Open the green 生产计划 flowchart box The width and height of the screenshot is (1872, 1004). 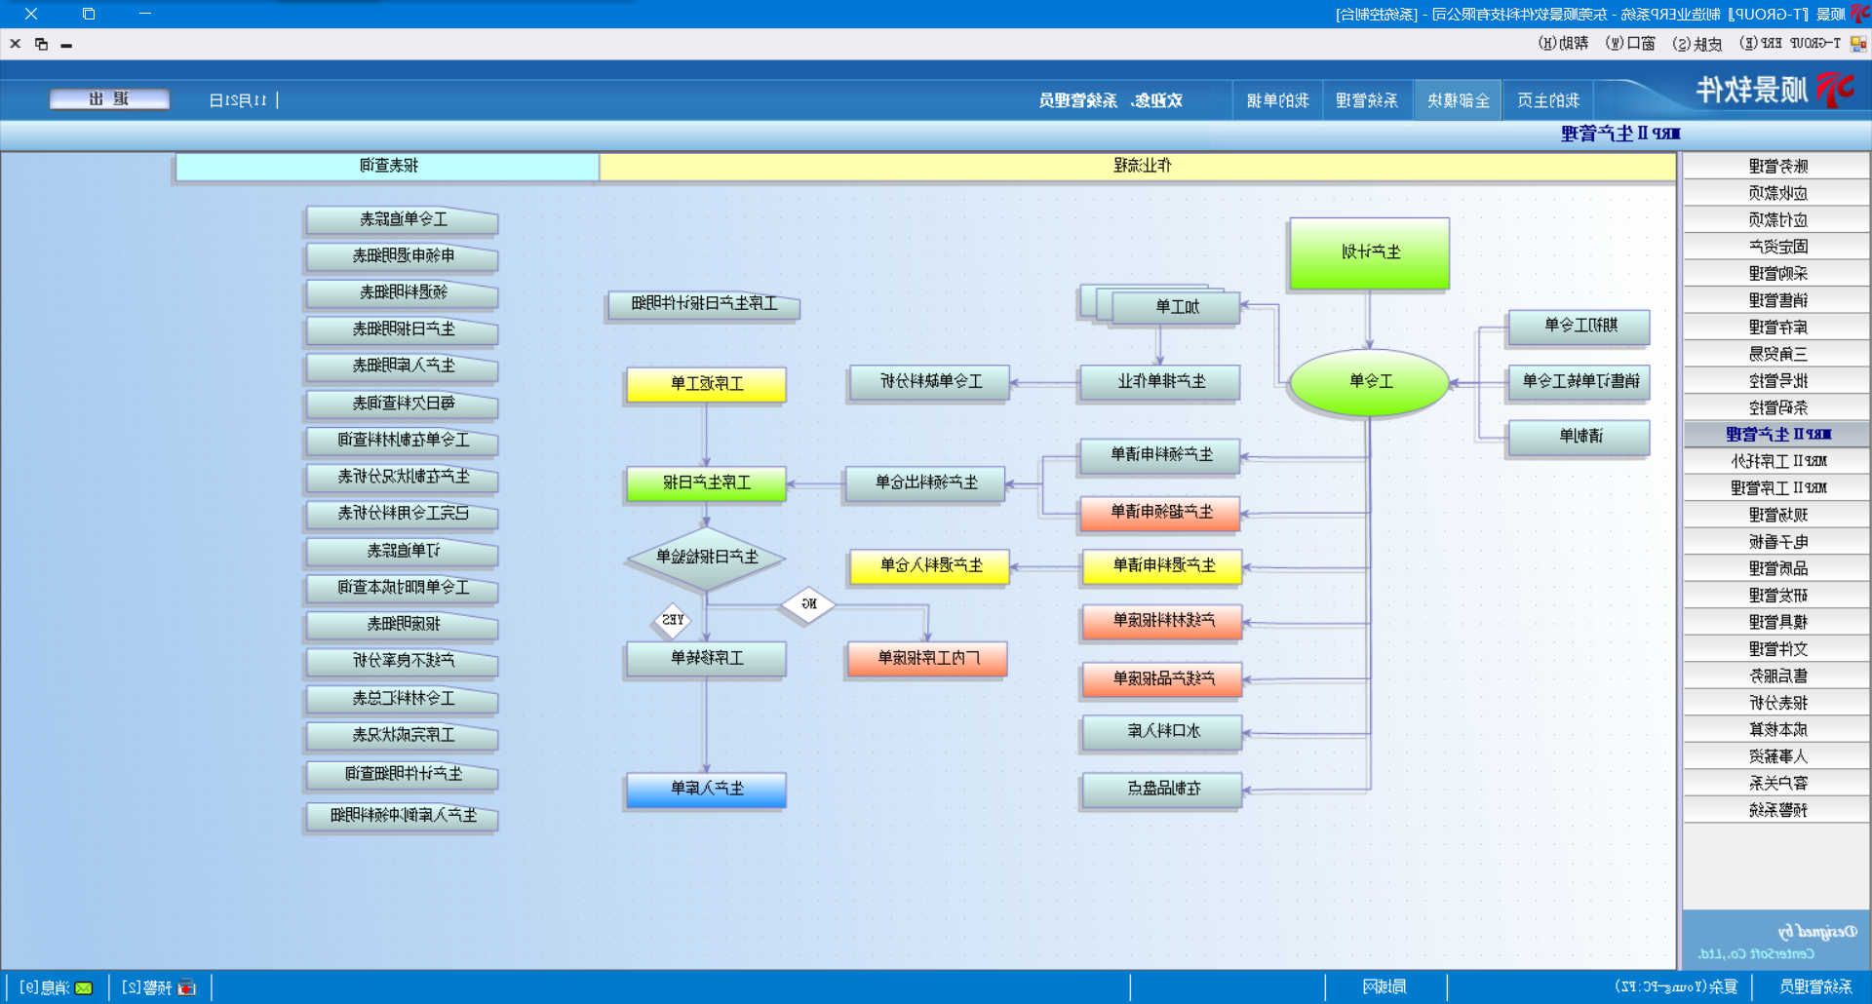tap(1369, 252)
